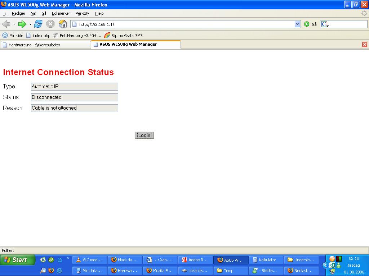Open the Fil menu
This screenshot has width=369, height=276.
tap(4, 13)
